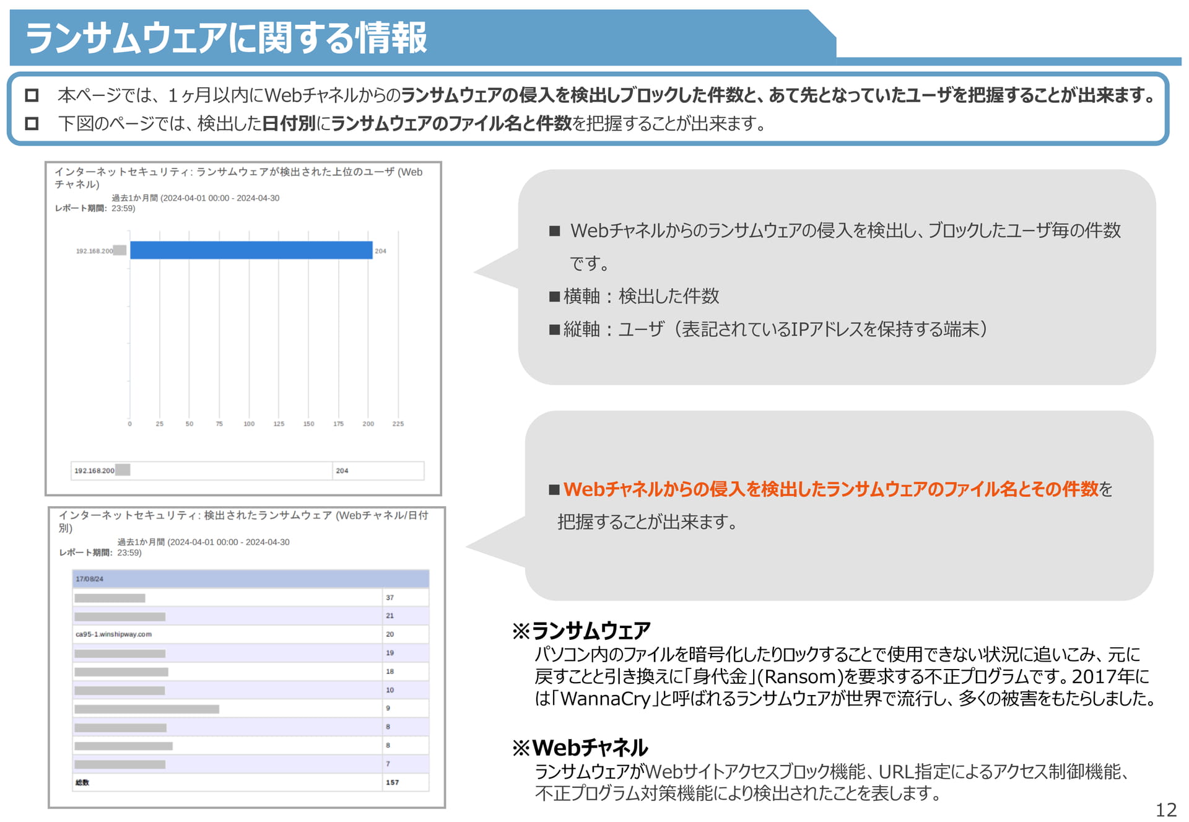
Task: Click the callout line starting "縦軸：ユーザ"
Action: click(775, 329)
